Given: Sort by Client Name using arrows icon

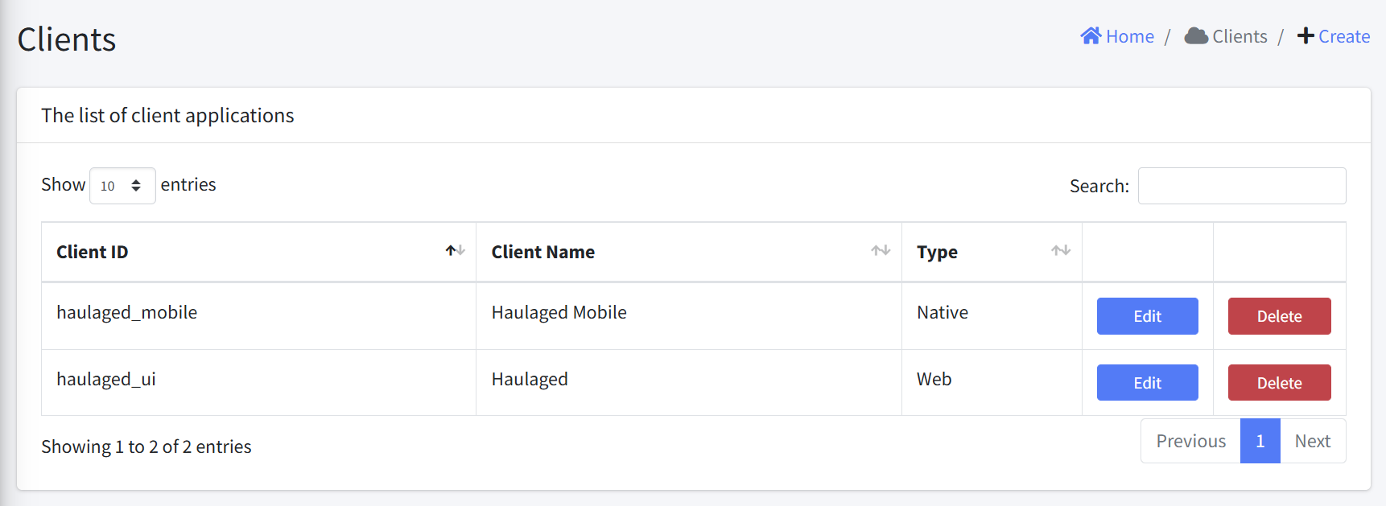Looking at the screenshot, I should [881, 251].
